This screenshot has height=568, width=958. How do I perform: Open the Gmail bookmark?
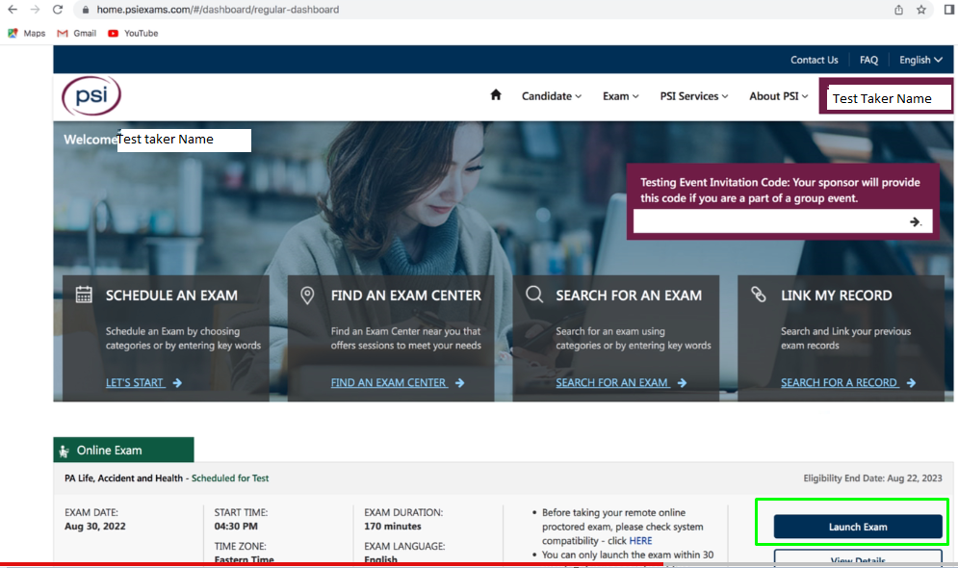75,33
